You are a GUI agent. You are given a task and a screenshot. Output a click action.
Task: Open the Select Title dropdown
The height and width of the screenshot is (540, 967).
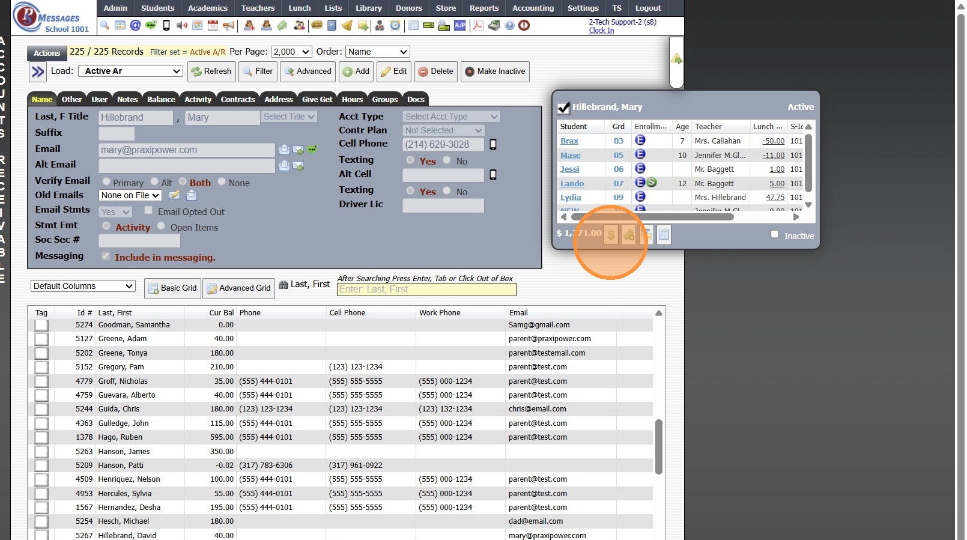[289, 117]
